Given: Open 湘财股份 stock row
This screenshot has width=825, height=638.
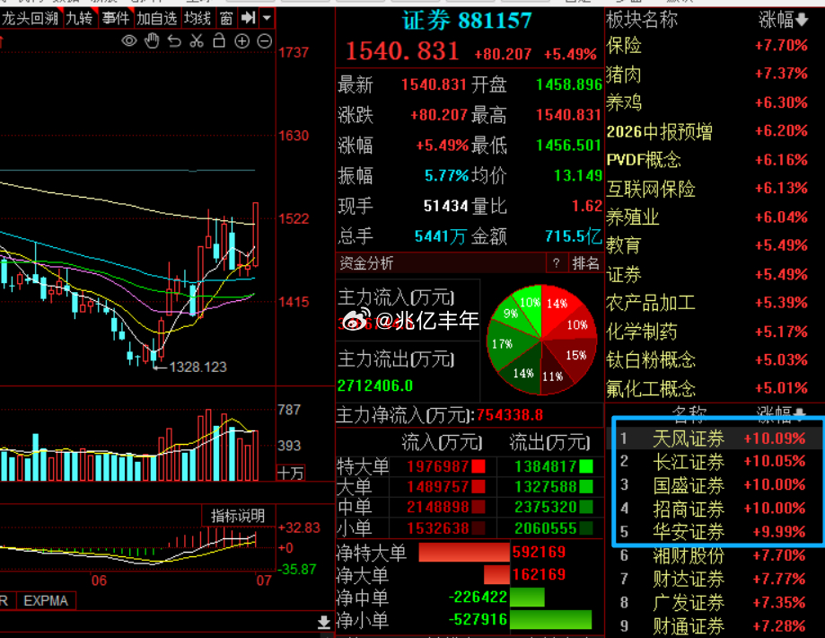Looking at the screenshot, I should click(714, 555).
